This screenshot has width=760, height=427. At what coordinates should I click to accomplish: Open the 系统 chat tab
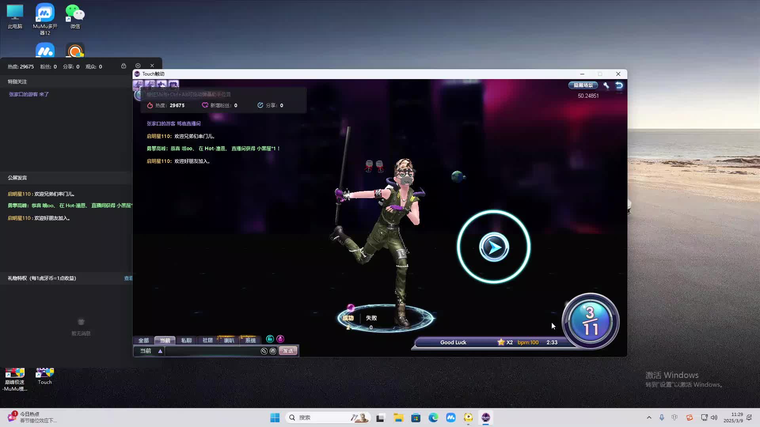[250, 340]
